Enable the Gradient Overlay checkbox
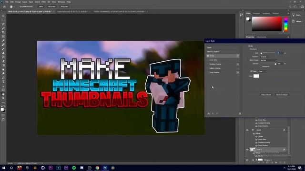The image size is (305, 171). click(208, 64)
